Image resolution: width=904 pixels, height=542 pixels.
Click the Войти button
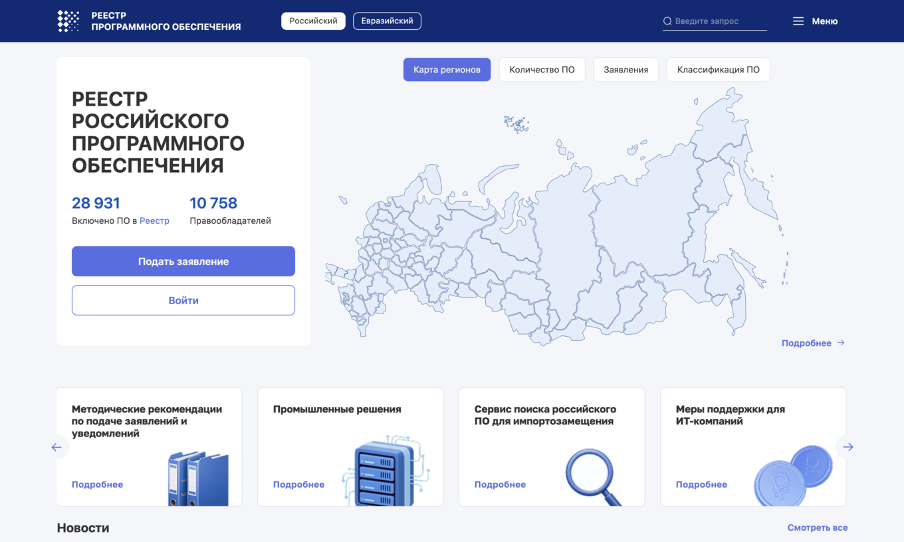click(183, 300)
